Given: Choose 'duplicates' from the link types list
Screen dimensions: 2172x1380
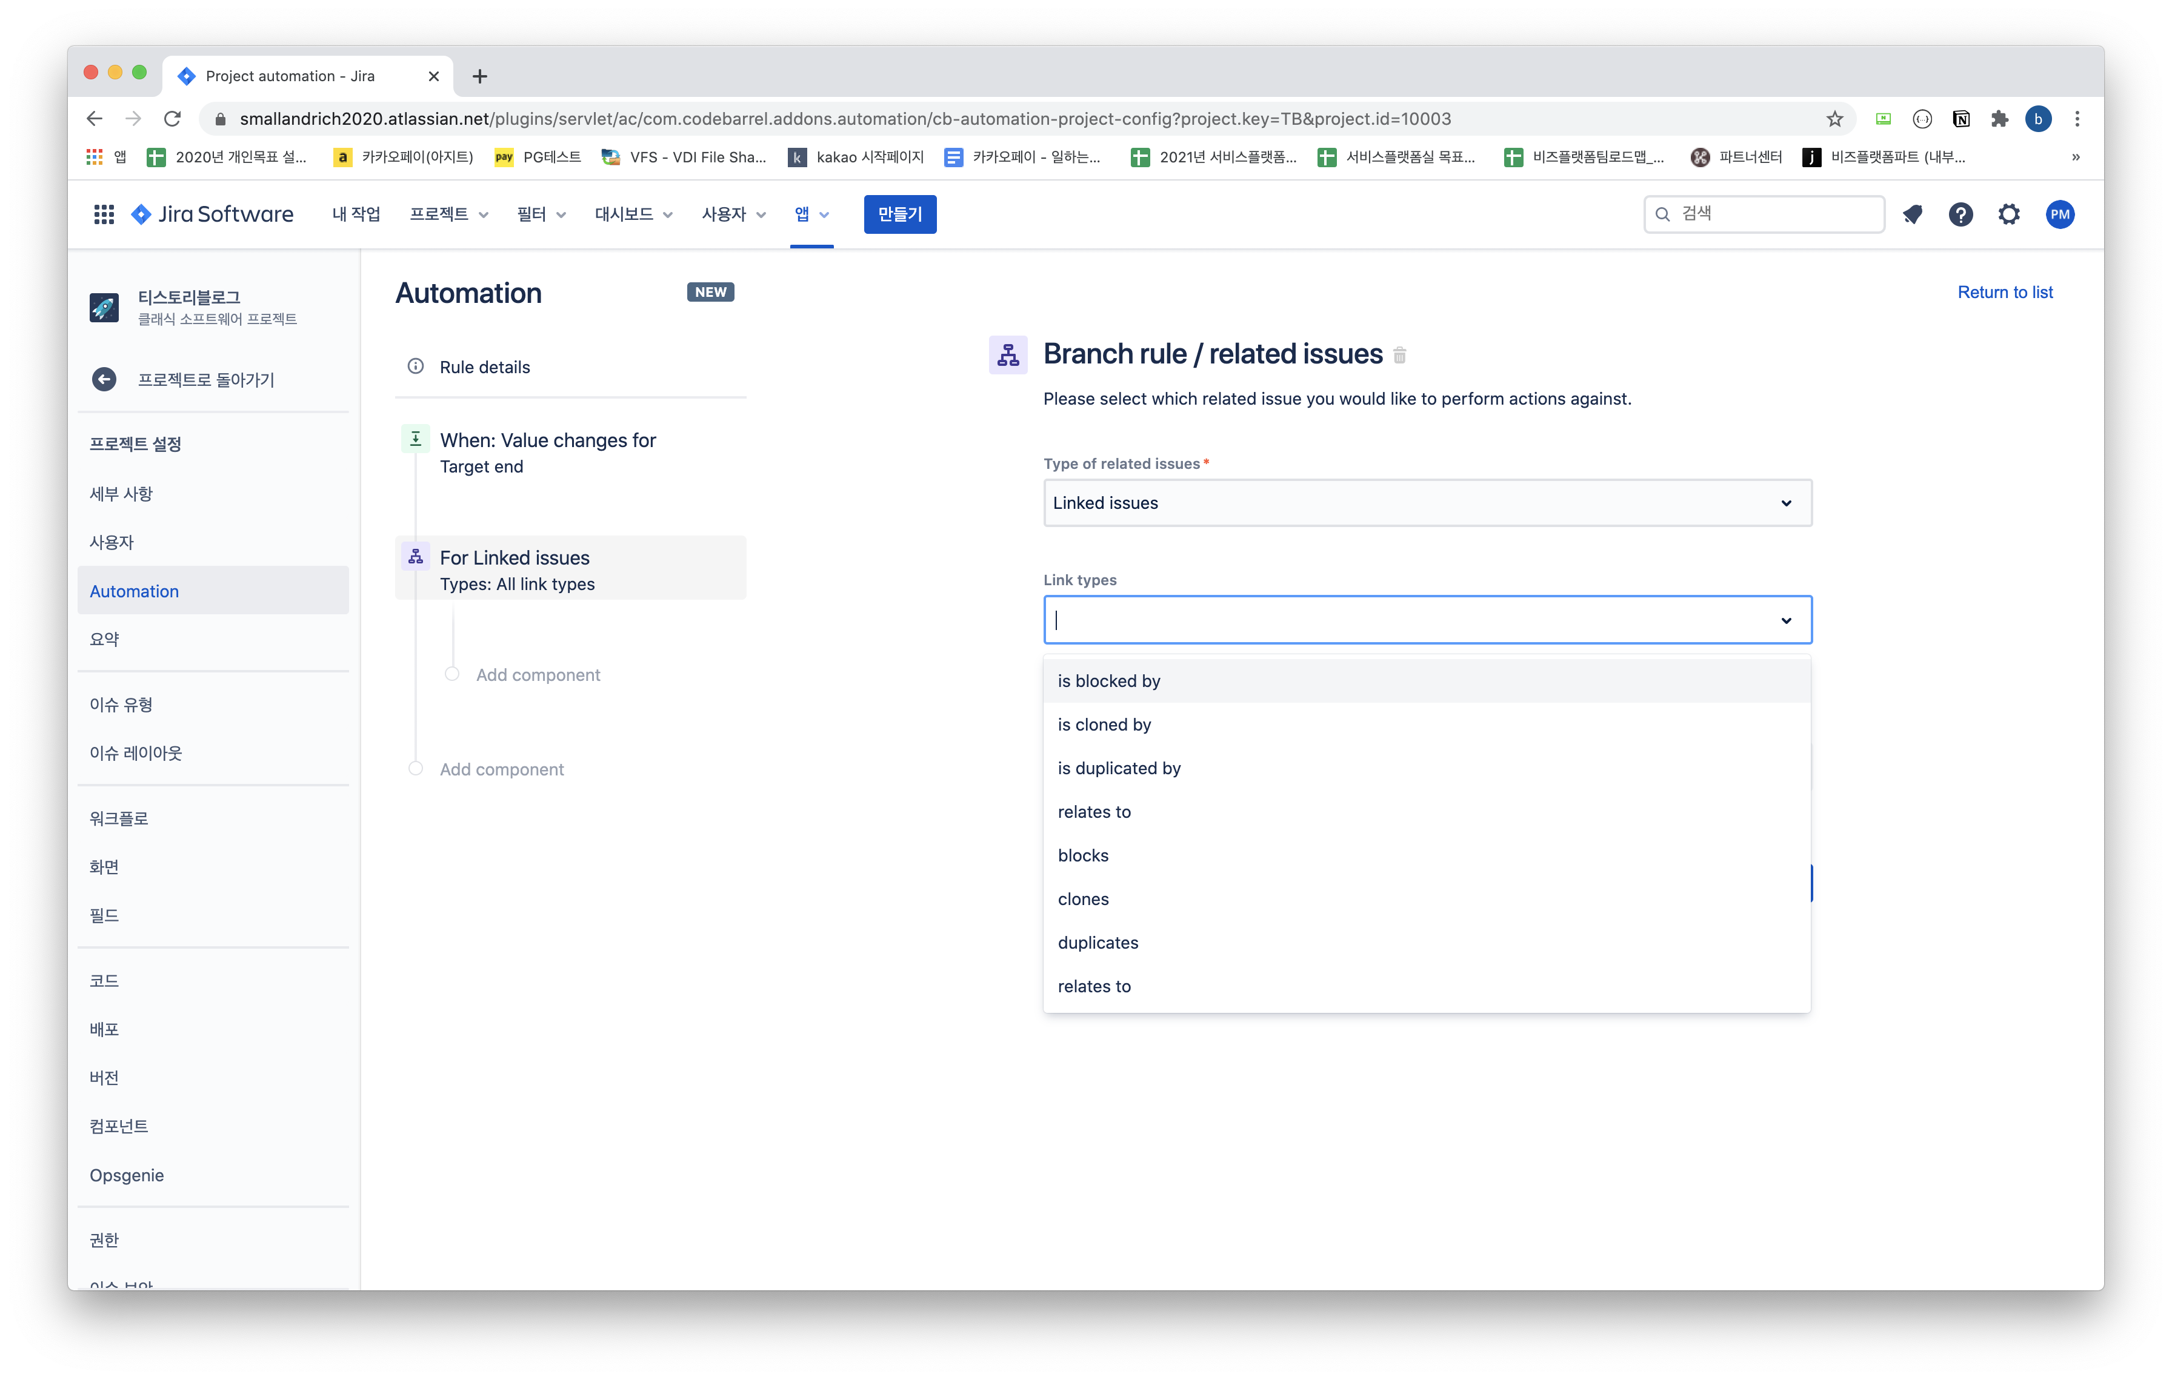Looking at the screenshot, I should (1098, 943).
